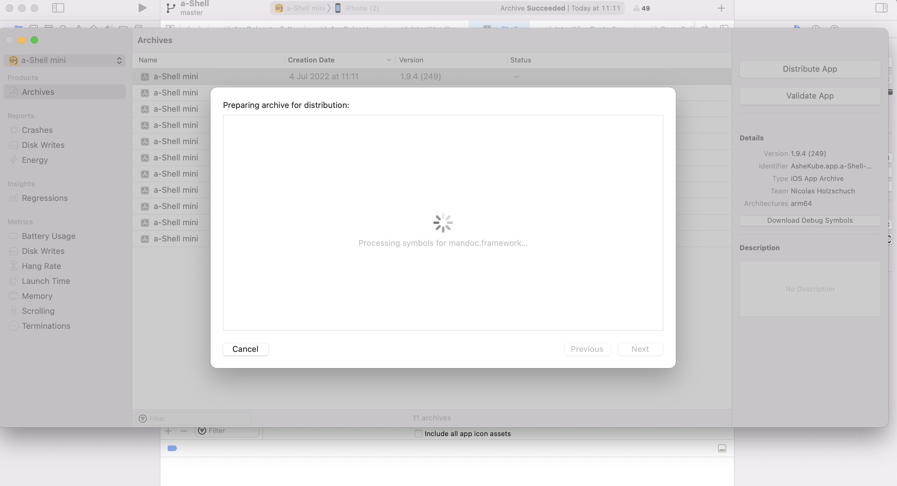Screen dimensions: 897x486
Task: Open Crashes report in sidebar
Action: (37, 130)
